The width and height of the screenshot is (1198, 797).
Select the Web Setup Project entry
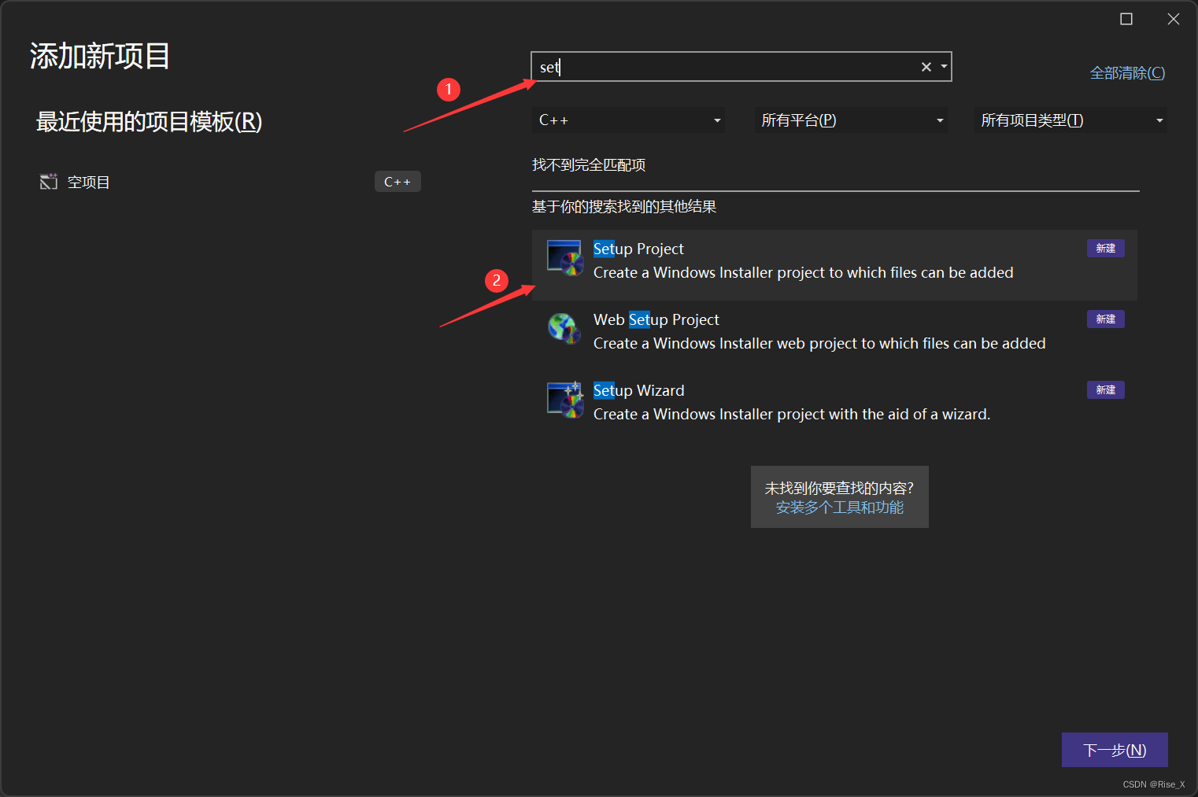pos(787,330)
